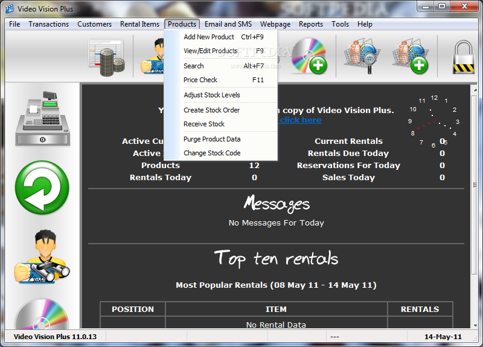Open the cash register sidebar icon
483x347 pixels.
(43, 118)
